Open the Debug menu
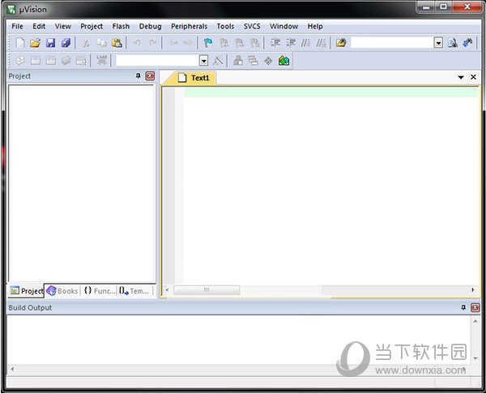 [151, 27]
